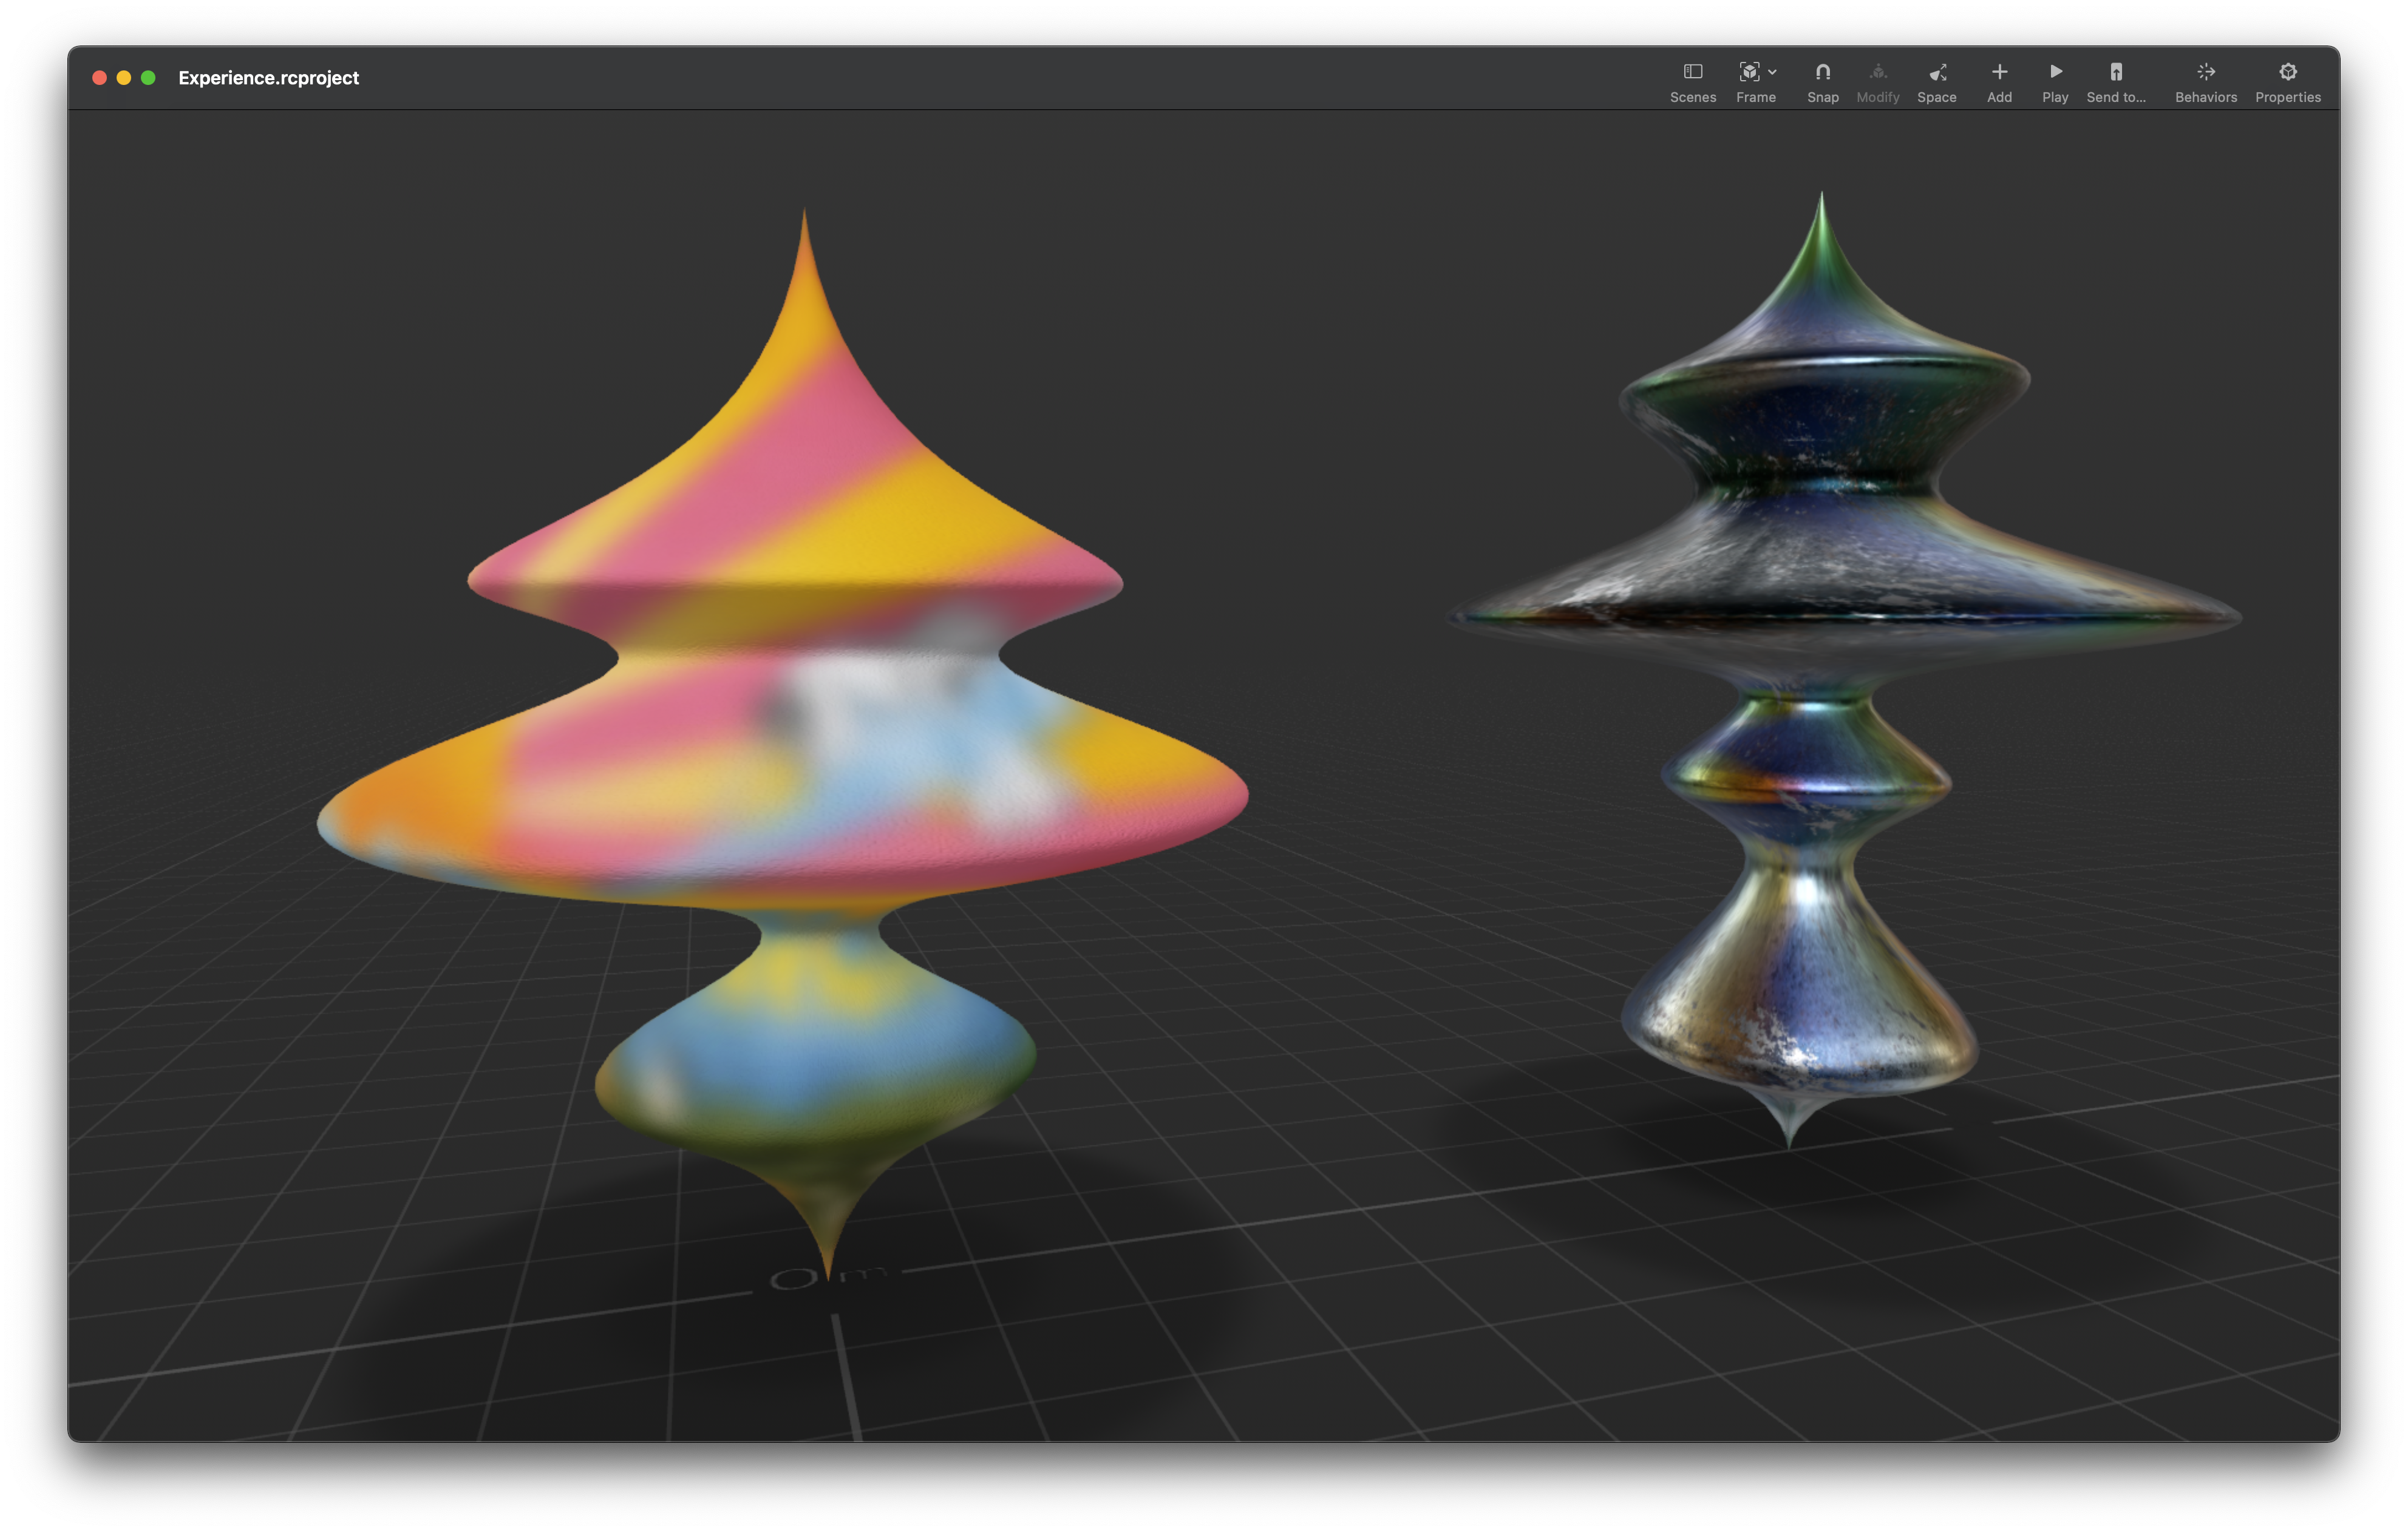Viewport: 2408px width, 1532px height.
Task: Enter full screen with green button
Action: [x=148, y=78]
